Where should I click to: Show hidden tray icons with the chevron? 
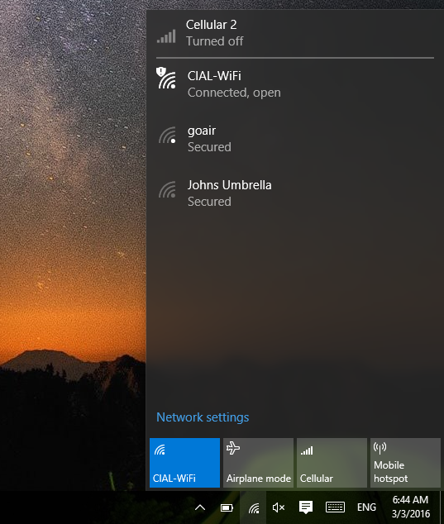[200, 507]
